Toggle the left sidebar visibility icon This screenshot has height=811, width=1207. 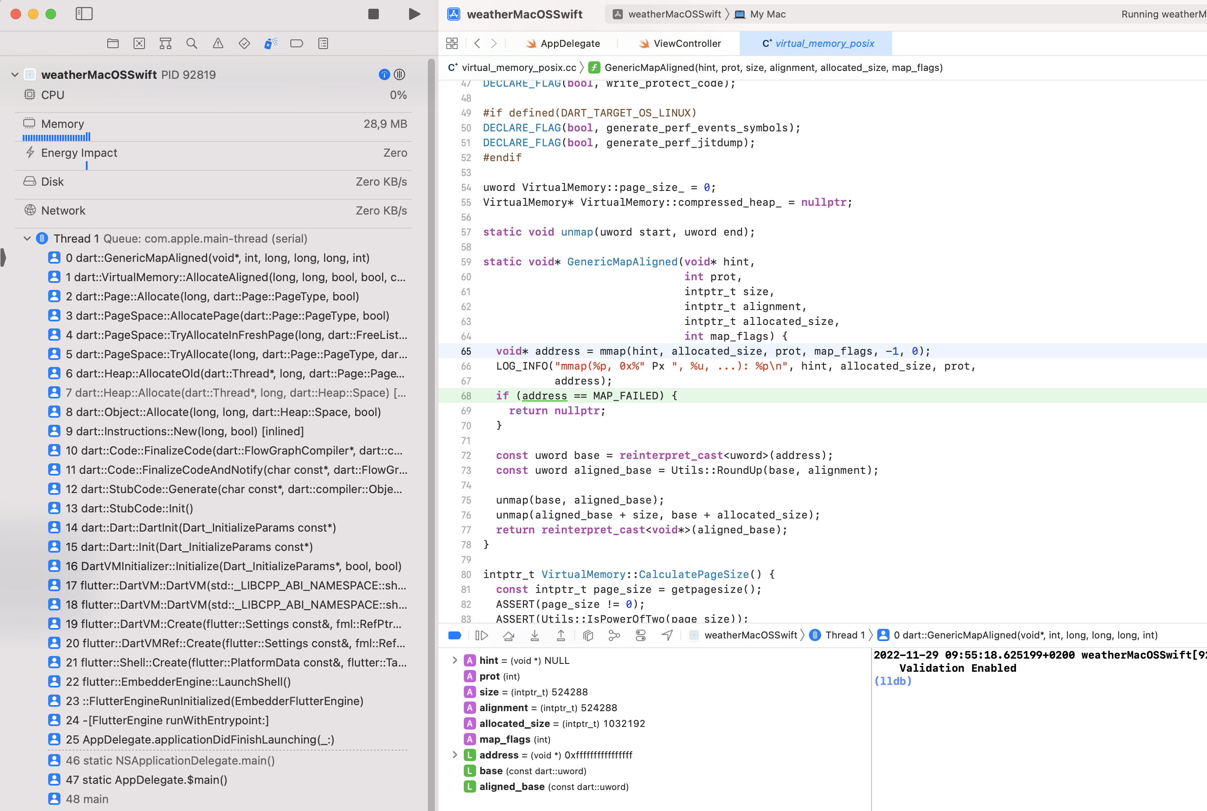84,14
